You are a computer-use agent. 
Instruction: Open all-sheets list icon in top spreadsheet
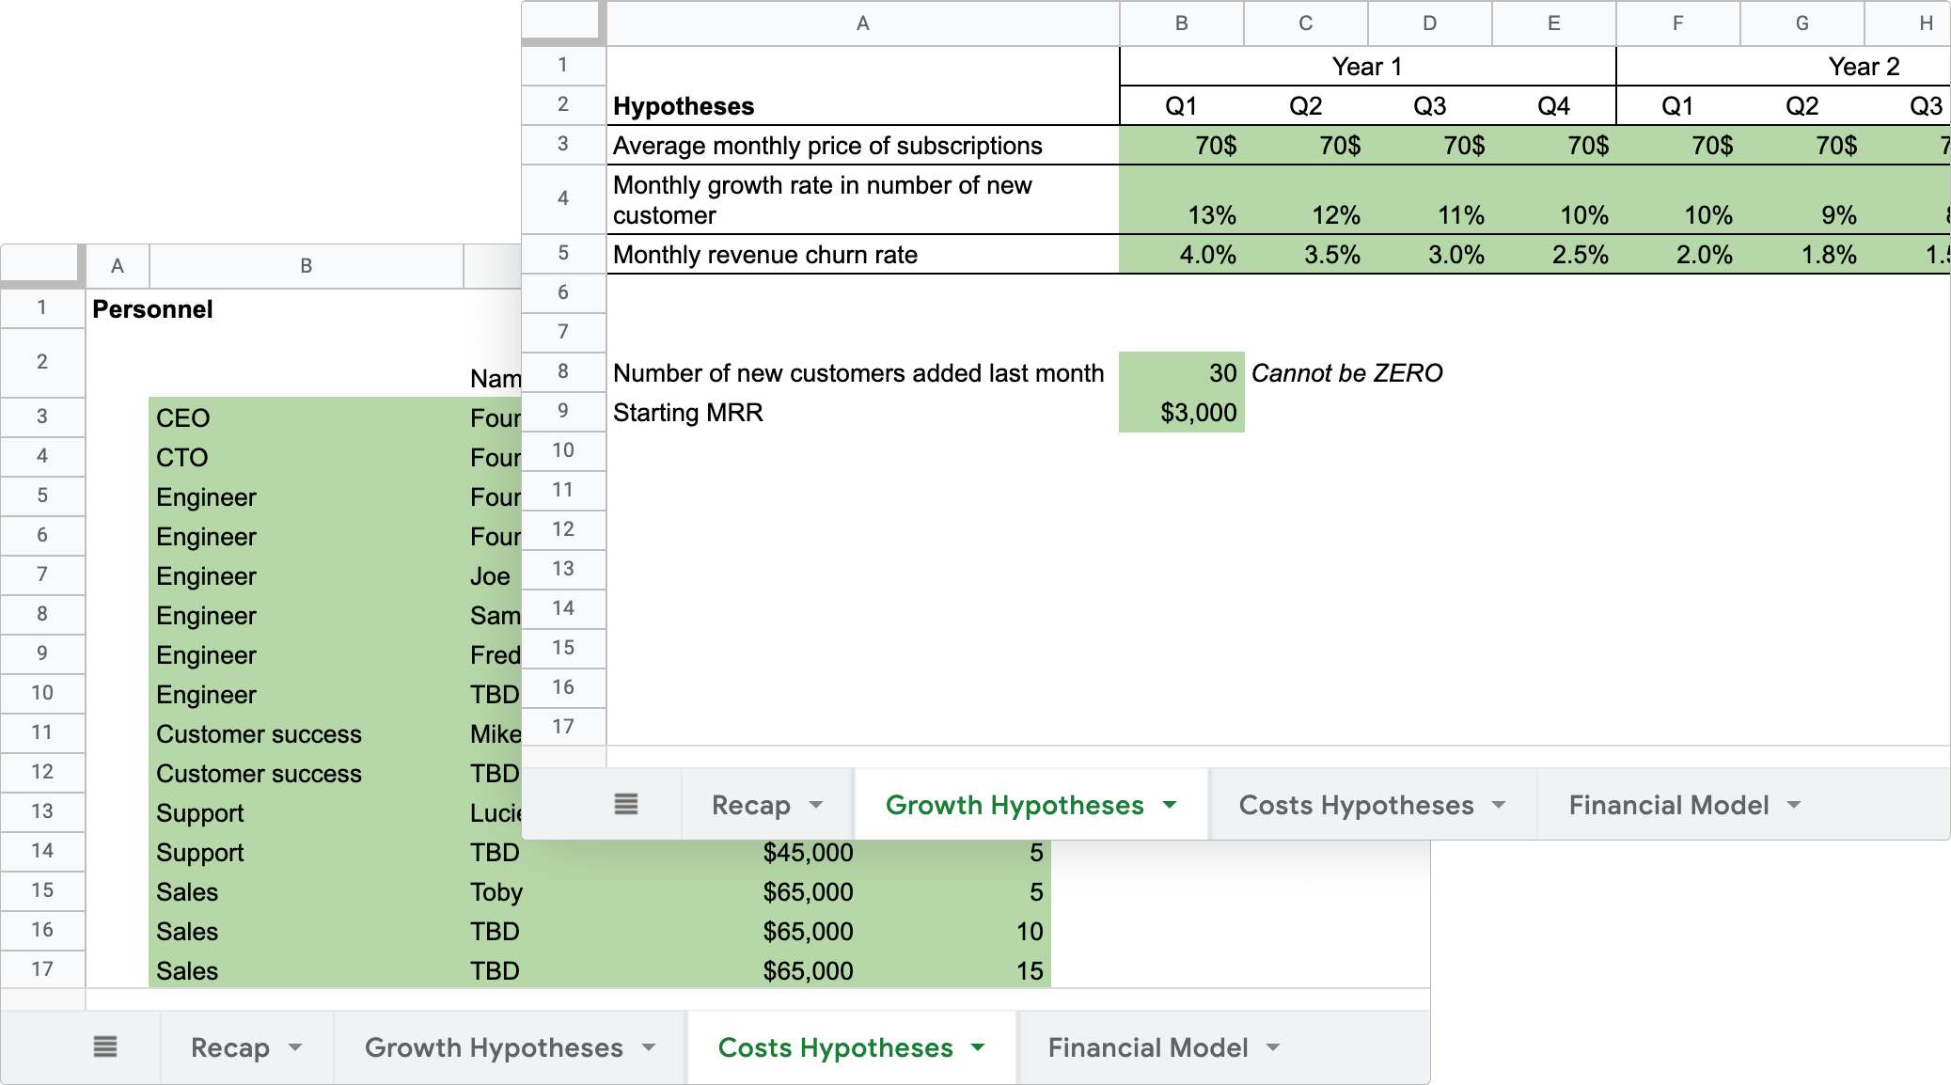coord(626,805)
